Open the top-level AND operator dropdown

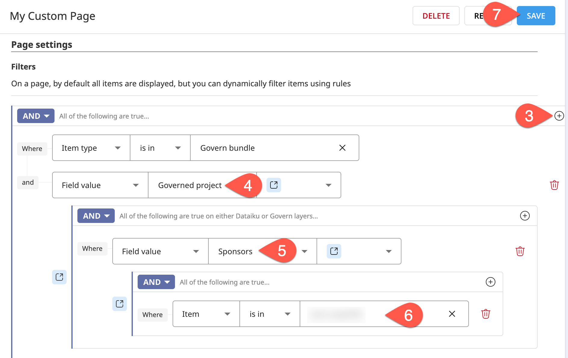coord(36,116)
